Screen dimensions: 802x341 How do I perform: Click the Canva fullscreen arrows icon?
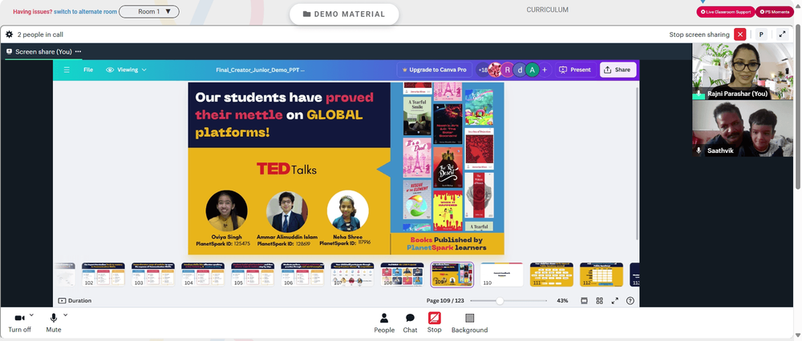click(x=615, y=301)
